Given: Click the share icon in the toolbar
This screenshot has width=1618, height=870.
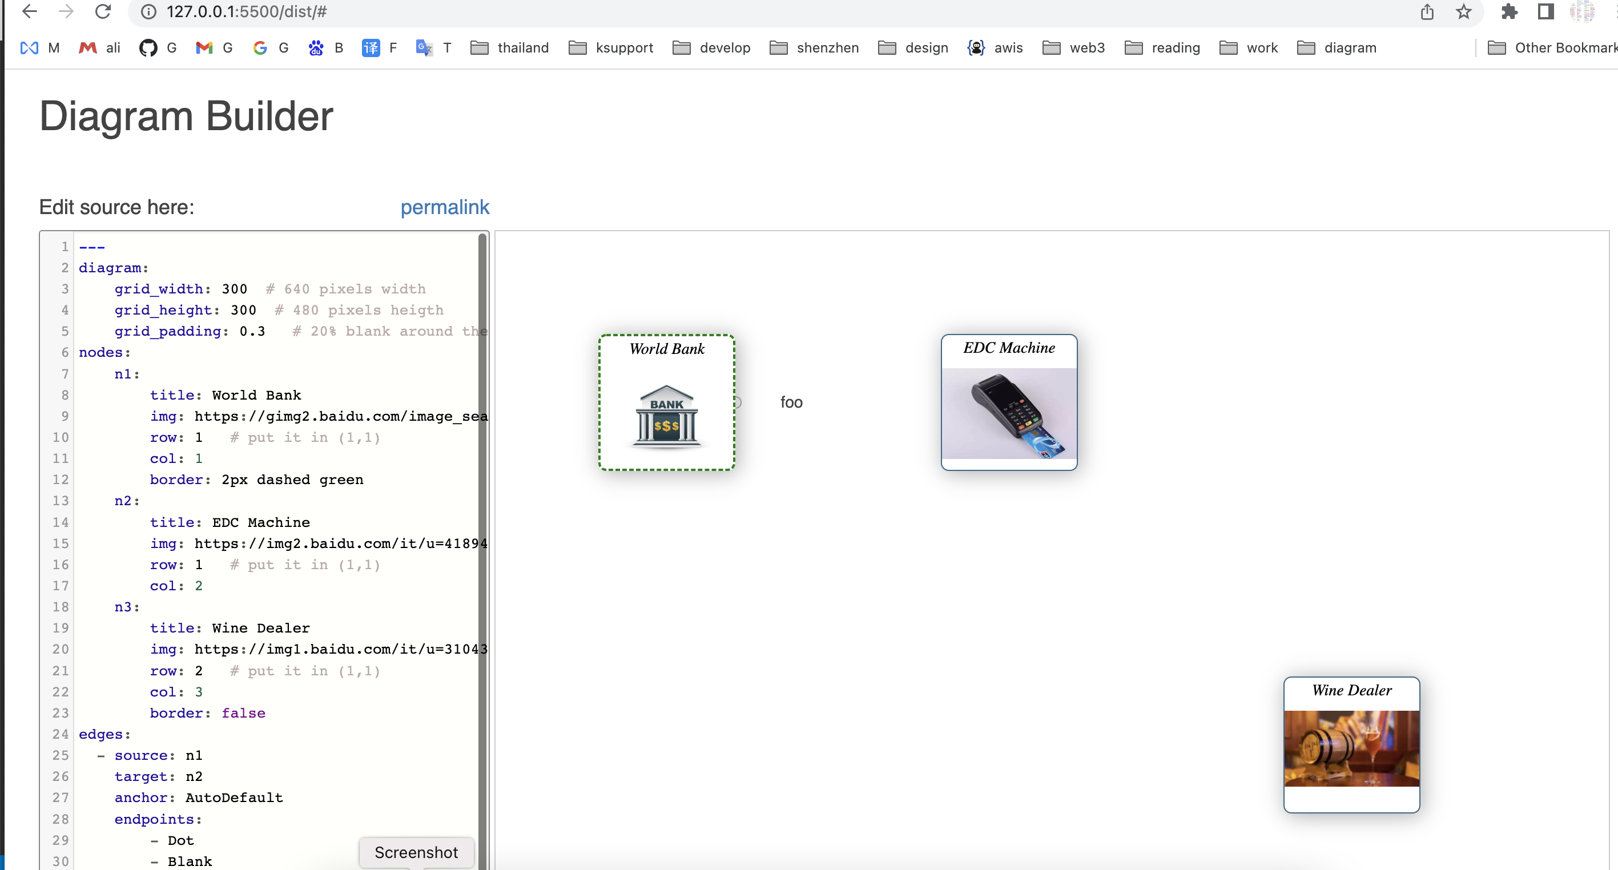Looking at the screenshot, I should pos(1427,12).
